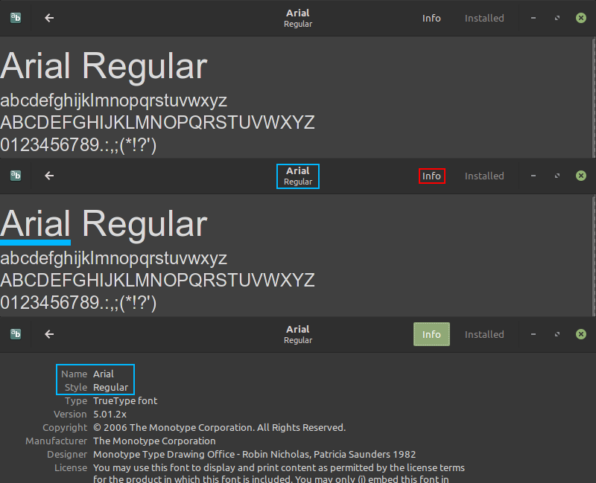Click the uppercase alphabet sample in the middle window
The width and height of the screenshot is (596, 483).
click(157, 281)
